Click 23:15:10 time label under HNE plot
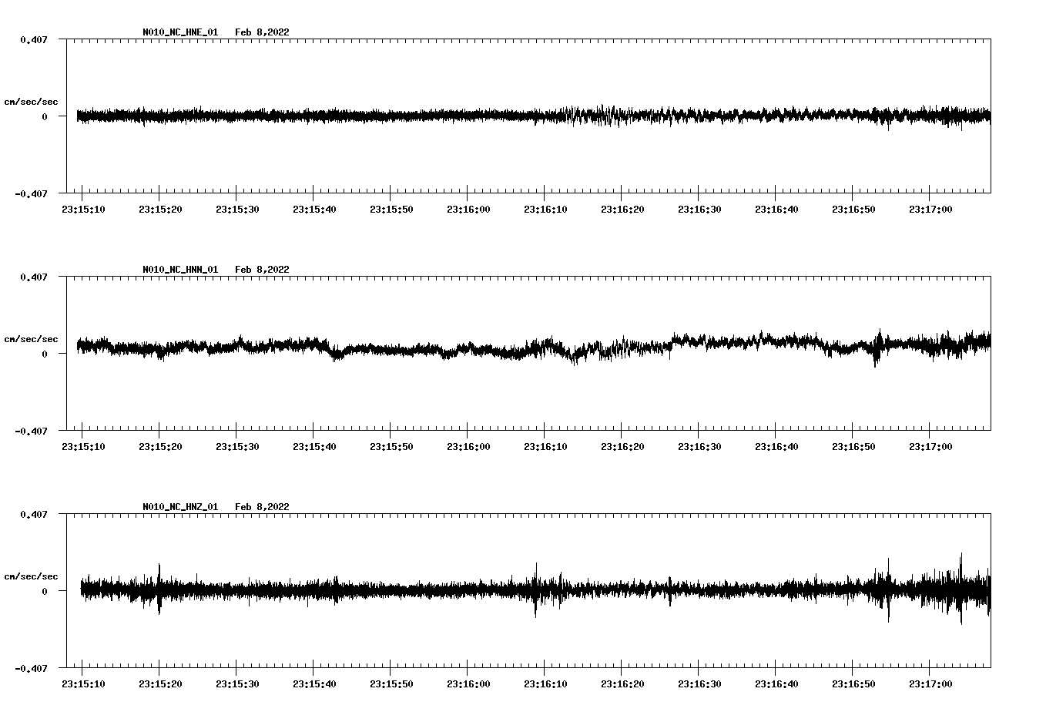 (83, 210)
